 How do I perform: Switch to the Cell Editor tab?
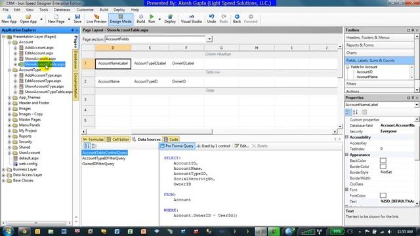click(118, 140)
